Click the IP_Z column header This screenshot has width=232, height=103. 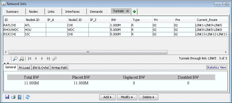click(99, 20)
